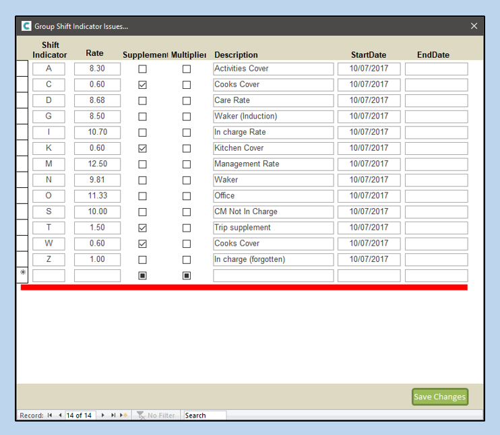Click next record navigation arrow
Image resolution: width=500 pixels, height=435 pixels.
pyautogui.click(x=103, y=415)
